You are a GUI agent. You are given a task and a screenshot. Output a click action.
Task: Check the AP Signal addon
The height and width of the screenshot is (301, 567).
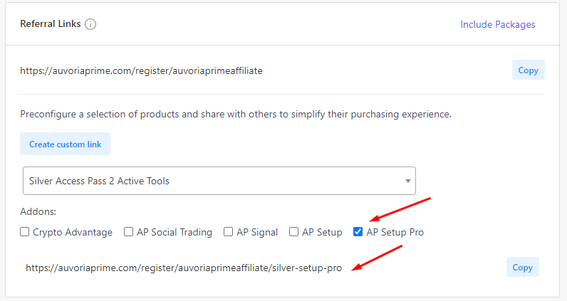tap(229, 232)
